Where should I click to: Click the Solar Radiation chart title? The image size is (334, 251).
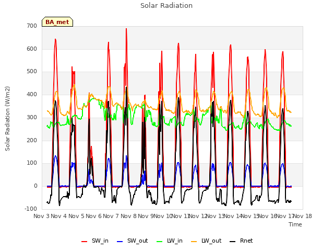[166, 6]
